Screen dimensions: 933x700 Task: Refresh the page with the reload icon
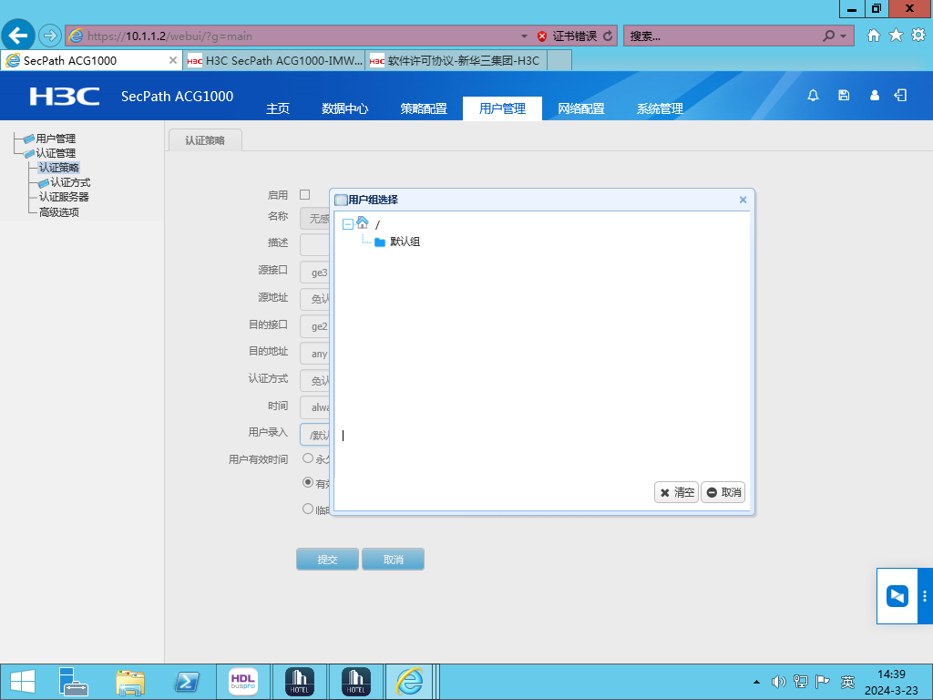pos(608,36)
